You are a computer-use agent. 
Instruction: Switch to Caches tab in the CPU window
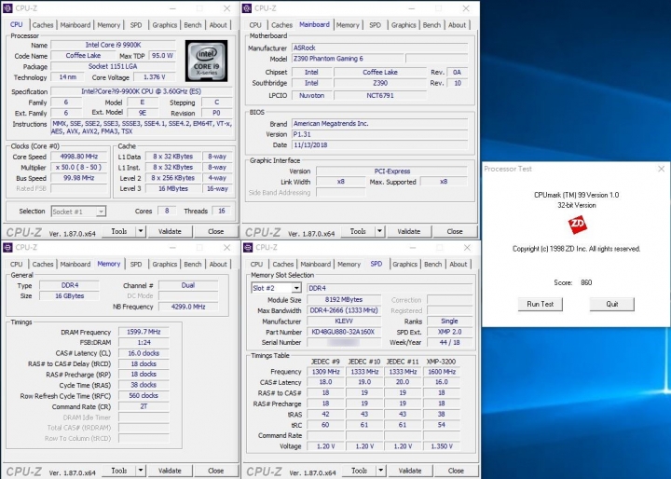pos(43,25)
